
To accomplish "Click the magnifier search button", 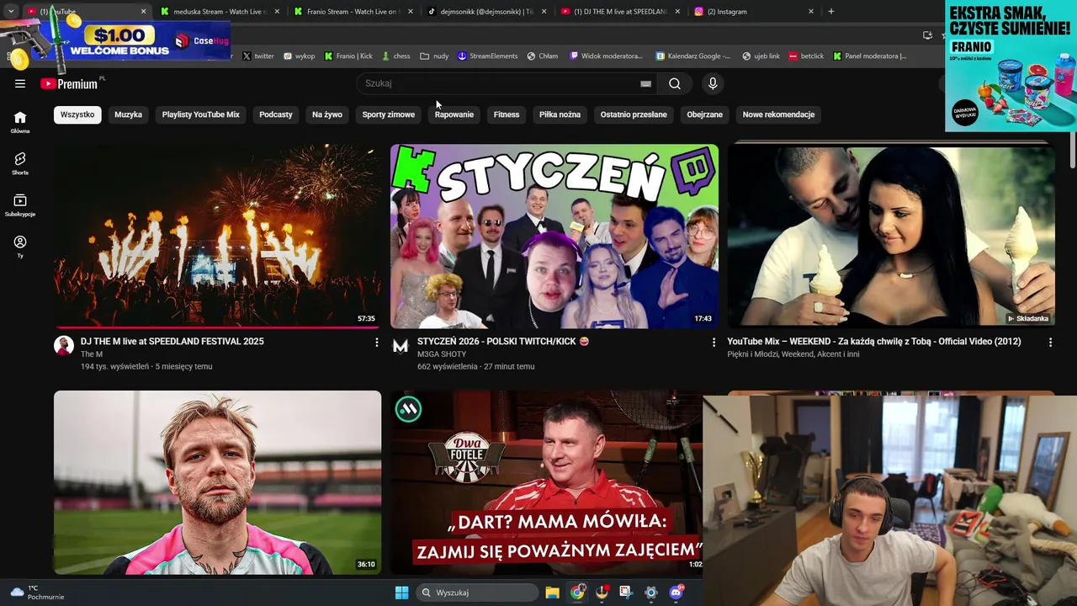I will (675, 83).
